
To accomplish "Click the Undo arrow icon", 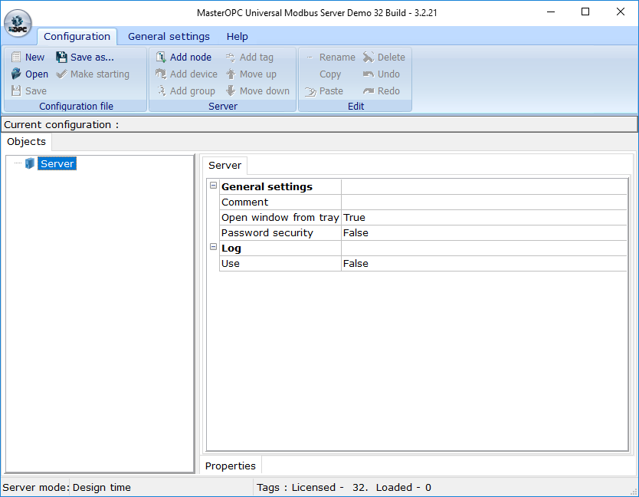I will tap(369, 74).
